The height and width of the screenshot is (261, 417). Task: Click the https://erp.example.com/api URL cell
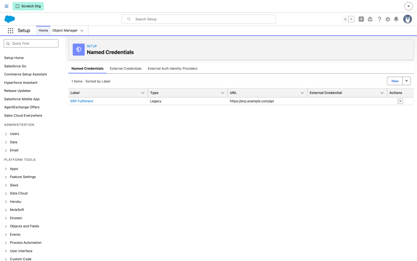point(252,101)
